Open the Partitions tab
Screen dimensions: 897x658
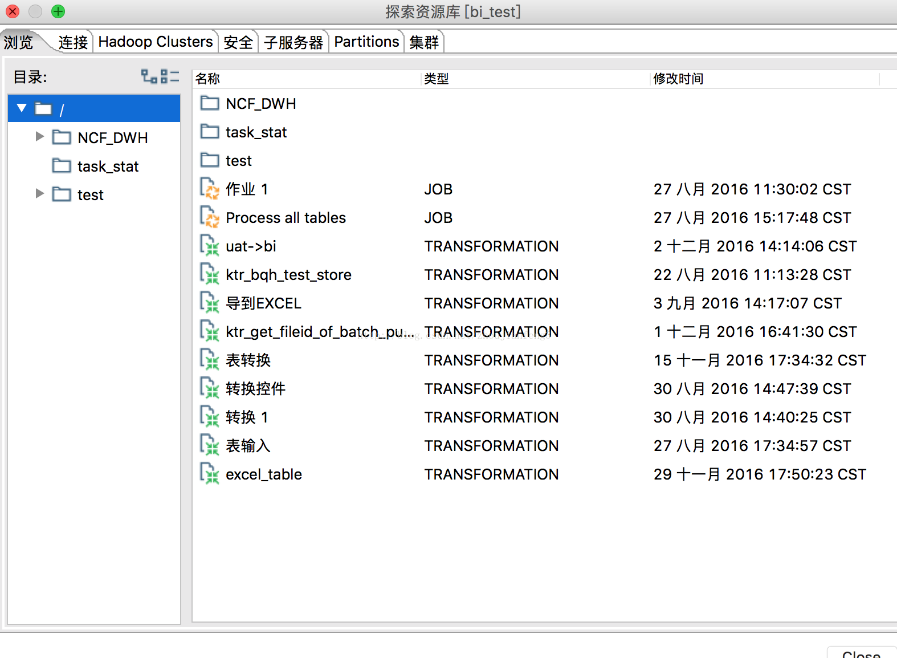[366, 42]
